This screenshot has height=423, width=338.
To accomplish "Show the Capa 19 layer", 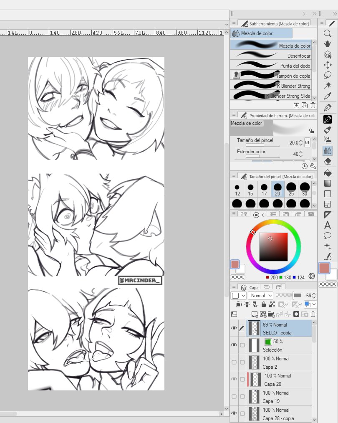I will [234, 397].
